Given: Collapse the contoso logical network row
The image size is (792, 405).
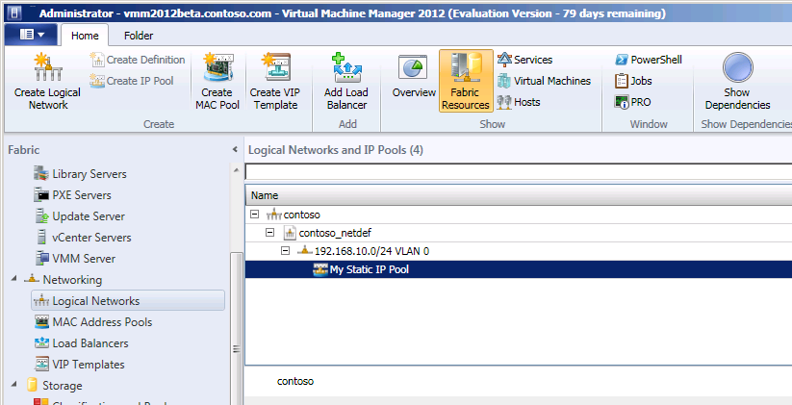Looking at the screenshot, I should point(255,215).
